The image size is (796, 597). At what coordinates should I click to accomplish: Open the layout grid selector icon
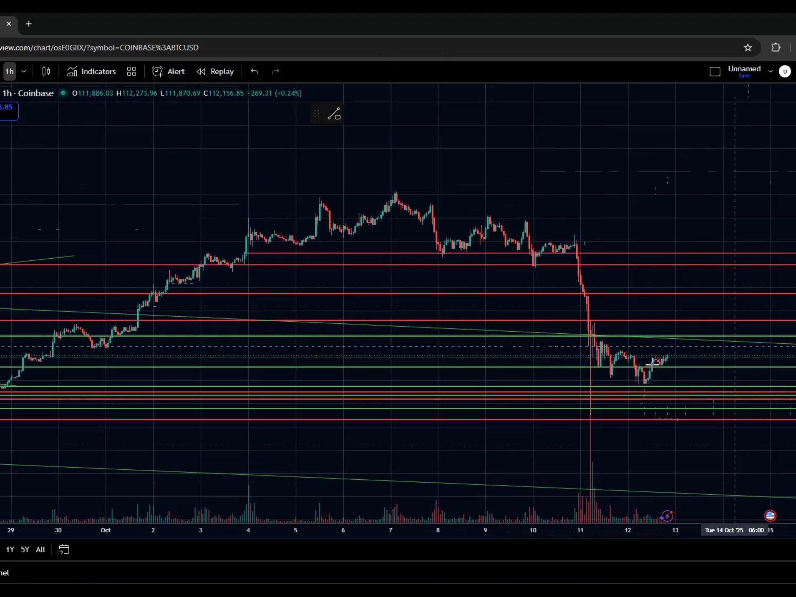click(x=131, y=71)
